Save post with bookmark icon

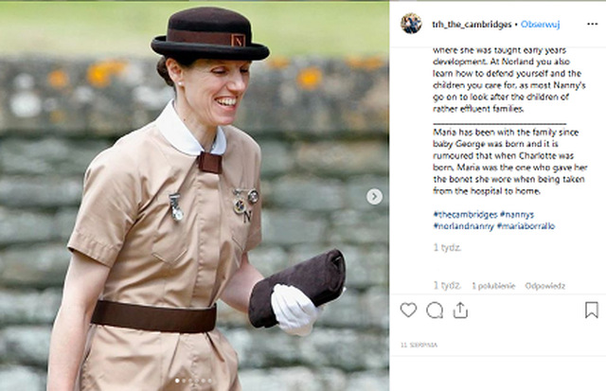pyautogui.click(x=591, y=311)
